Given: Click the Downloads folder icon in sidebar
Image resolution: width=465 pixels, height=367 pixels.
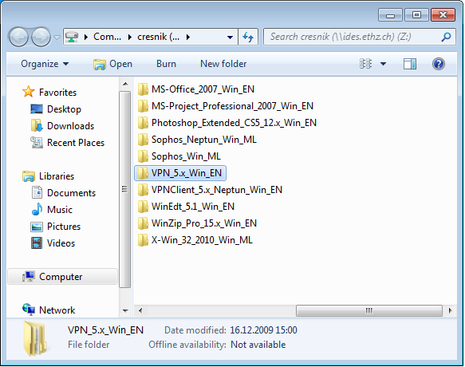Looking at the screenshot, I should point(37,125).
